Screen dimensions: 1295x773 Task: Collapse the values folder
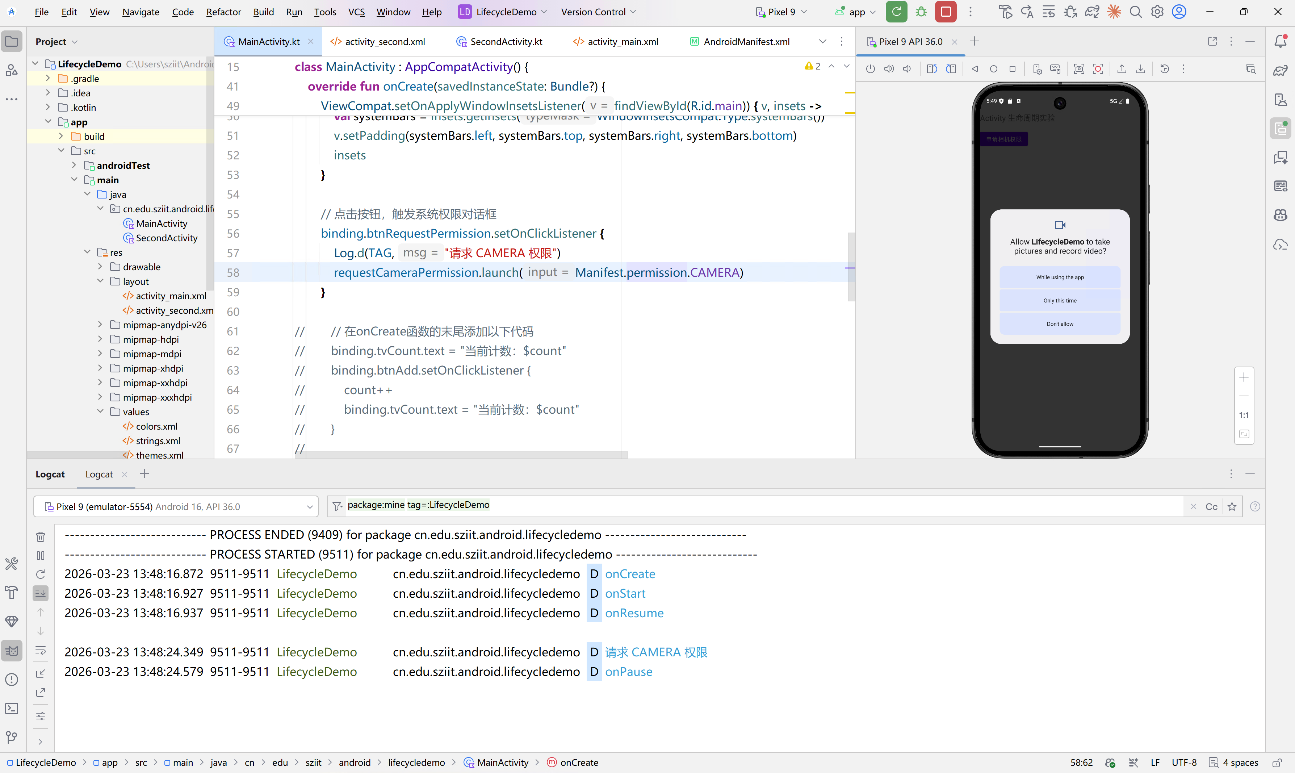click(x=100, y=411)
